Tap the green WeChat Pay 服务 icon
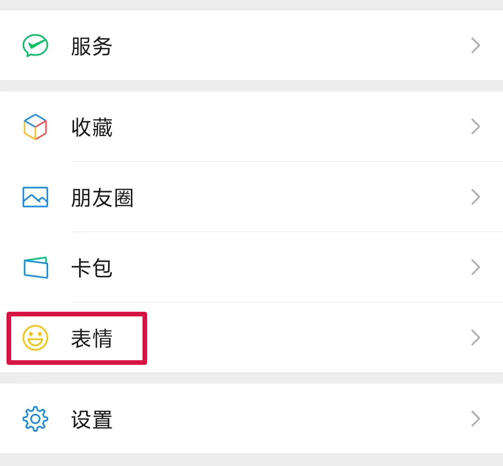503x466 pixels. tap(35, 46)
